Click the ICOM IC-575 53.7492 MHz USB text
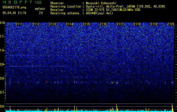The image size is (177, 112). tap(113, 10)
